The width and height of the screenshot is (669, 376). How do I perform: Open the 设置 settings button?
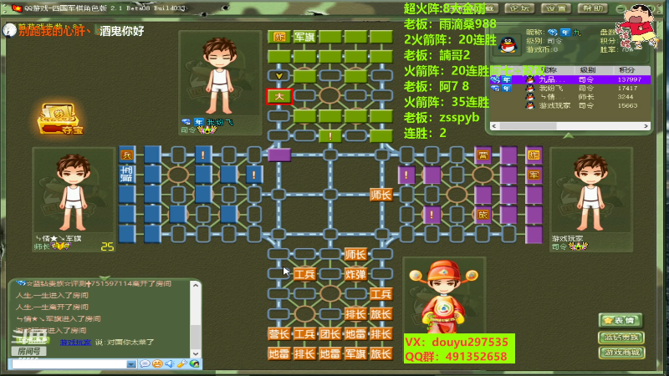pyautogui.click(x=556, y=8)
